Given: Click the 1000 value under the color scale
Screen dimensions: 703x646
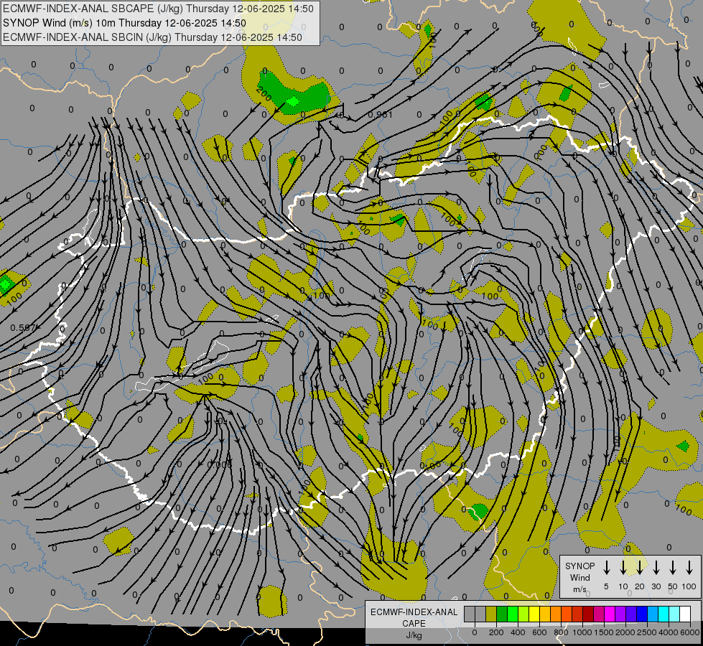Looking at the screenshot, I should pyautogui.click(x=582, y=632).
